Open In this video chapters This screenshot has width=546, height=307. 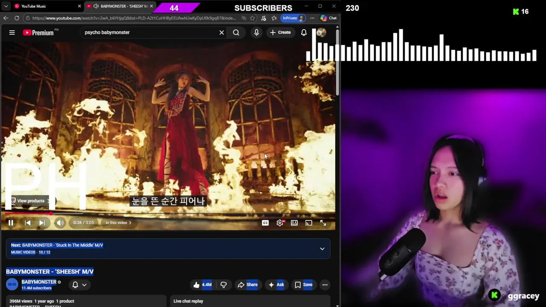[119, 223]
